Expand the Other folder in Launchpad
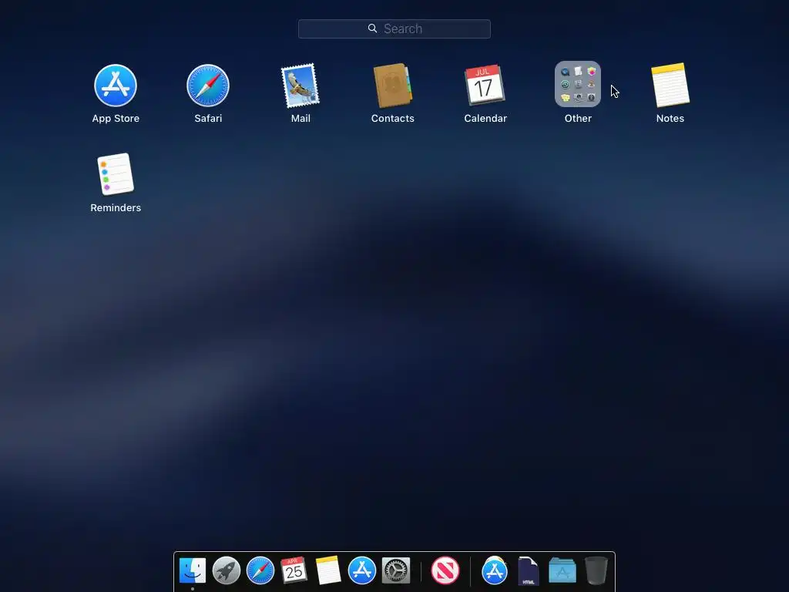This screenshot has width=789, height=592. pos(578,84)
